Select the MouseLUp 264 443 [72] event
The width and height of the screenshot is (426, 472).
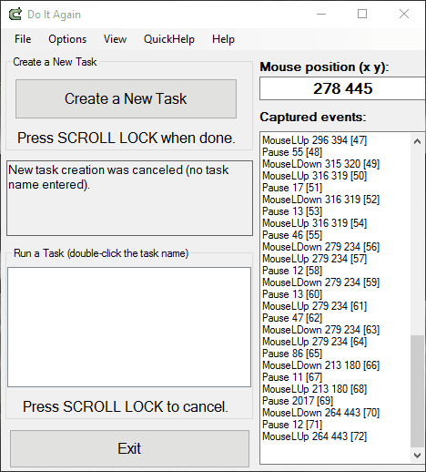click(x=314, y=436)
